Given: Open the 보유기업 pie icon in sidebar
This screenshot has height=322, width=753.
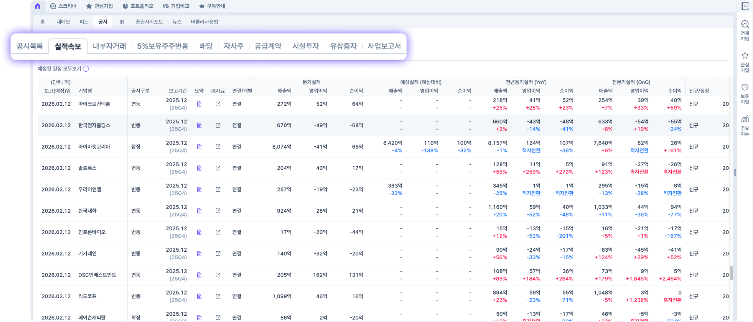Looking at the screenshot, I should pyautogui.click(x=745, y=87).
